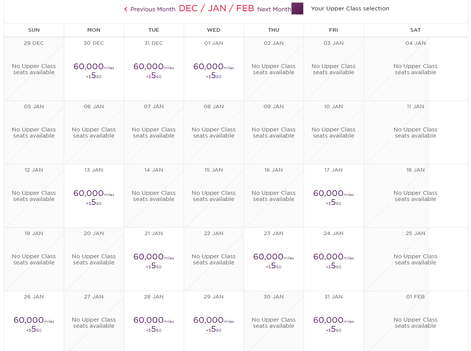Go to Next Month
This screenshot has width=471, height=351.
[x=274, y=9]
